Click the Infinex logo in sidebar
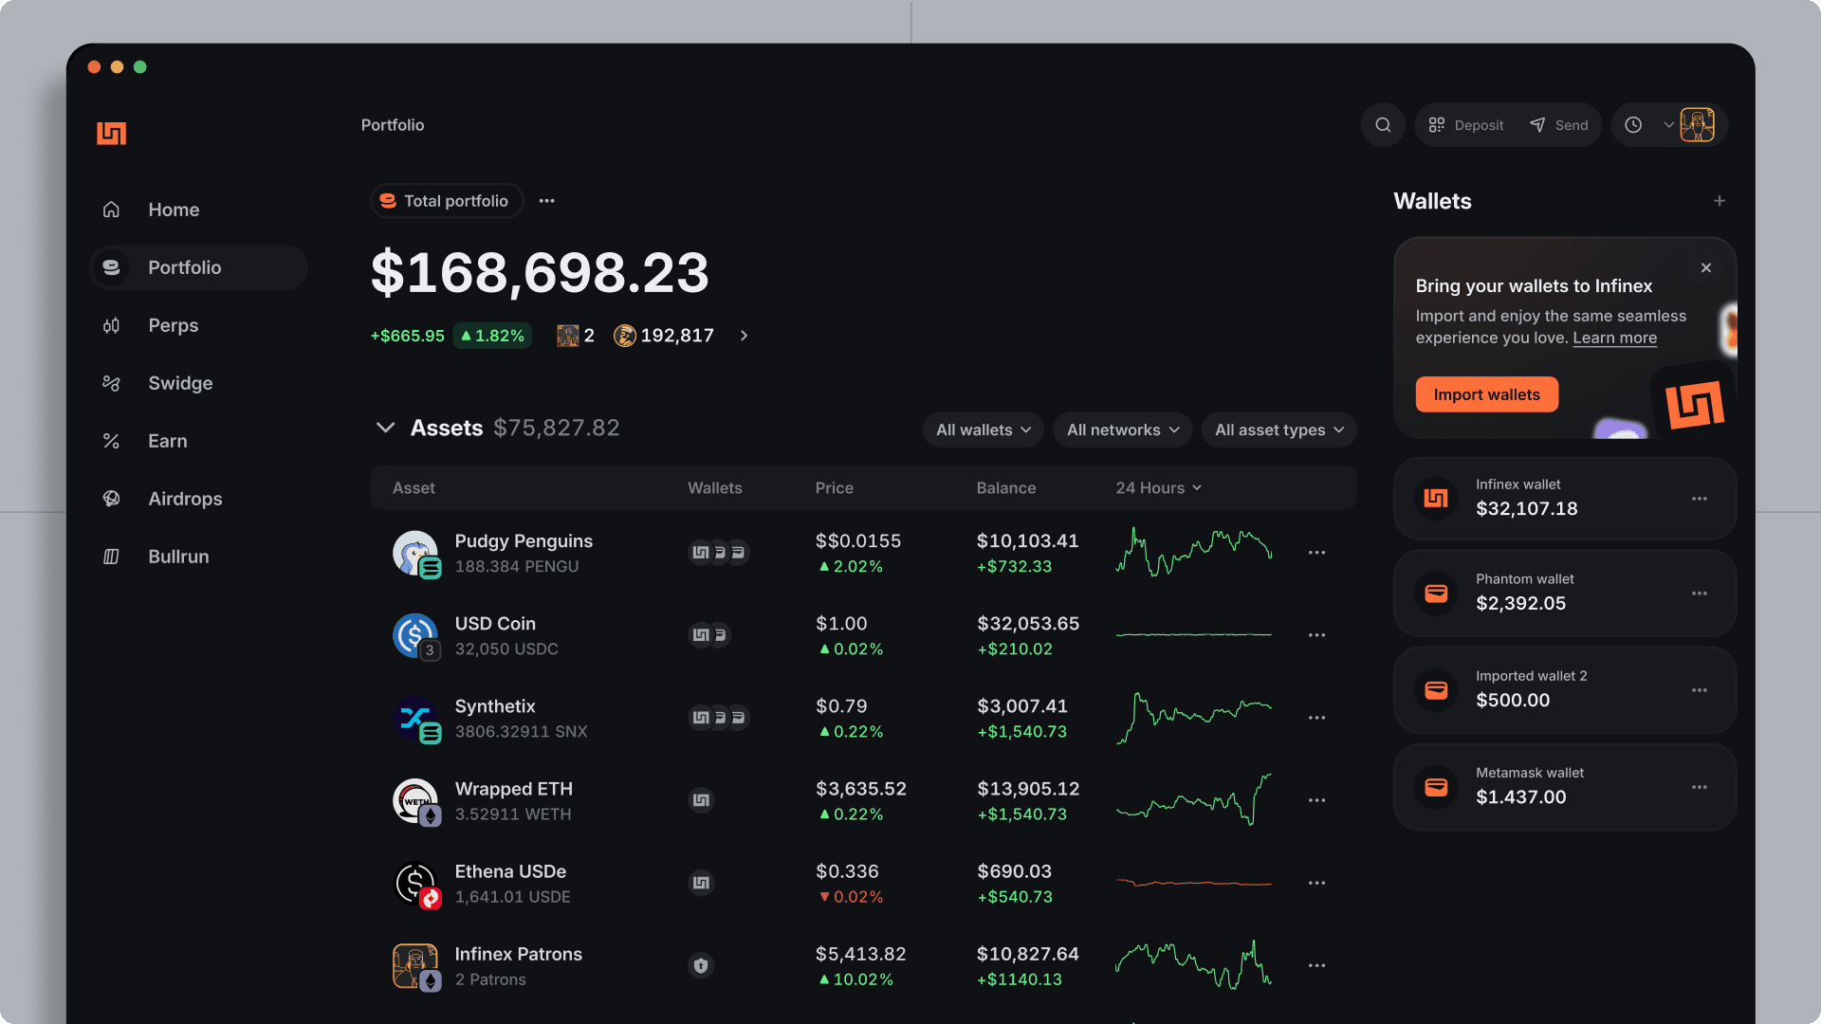This screenshot has height=1024, width=1821. [x=112, y=134]
